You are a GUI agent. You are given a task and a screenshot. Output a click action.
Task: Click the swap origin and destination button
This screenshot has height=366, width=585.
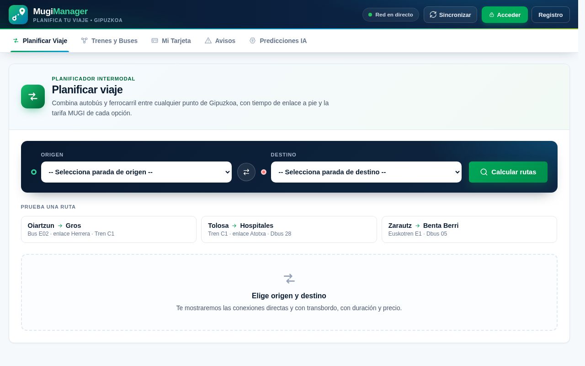click(x=246, y=172)
